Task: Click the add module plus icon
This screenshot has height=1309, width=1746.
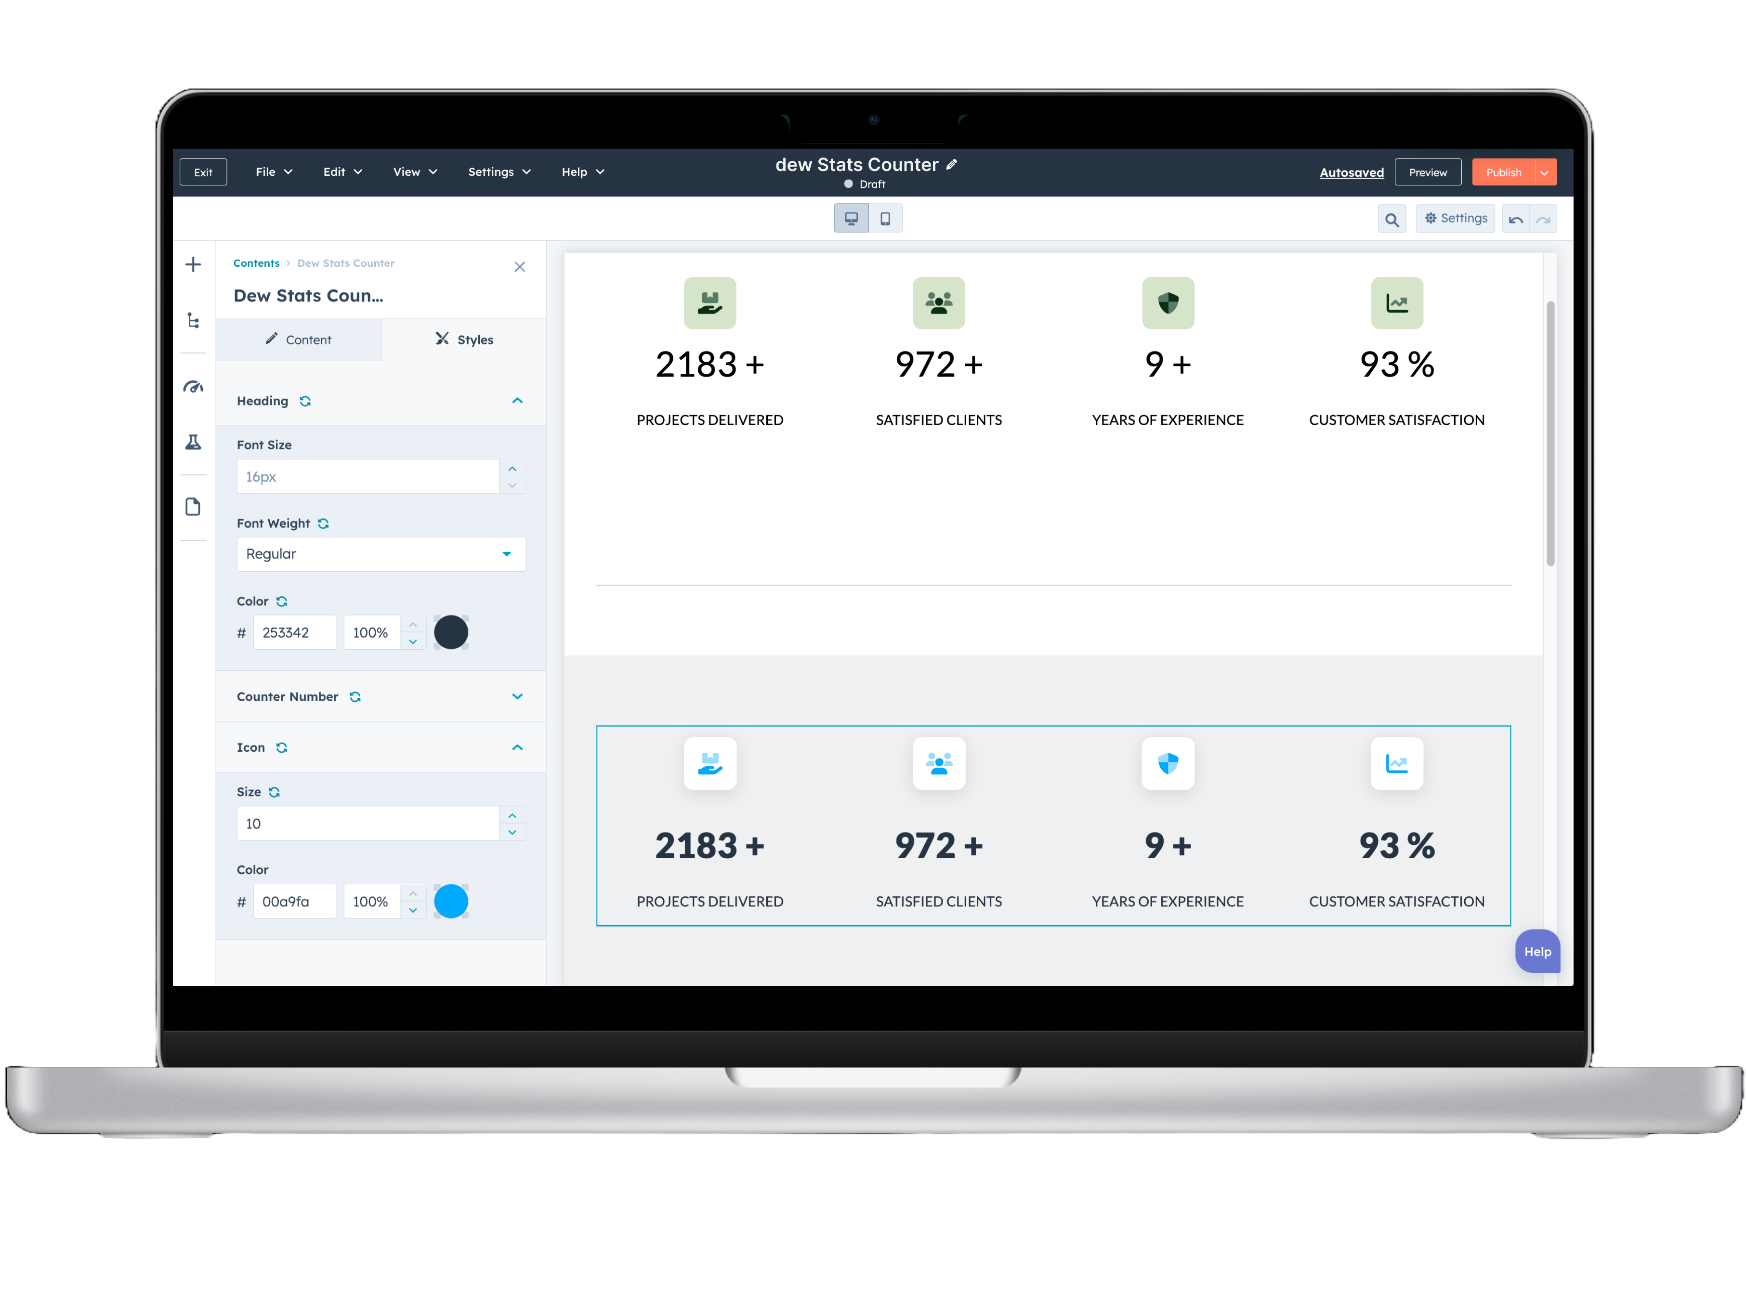Action: [x=194, y=264]
